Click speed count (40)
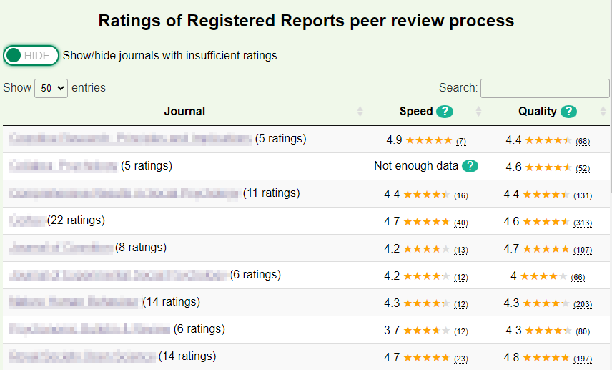The image size is (612, 370). (x=461, y=223)
